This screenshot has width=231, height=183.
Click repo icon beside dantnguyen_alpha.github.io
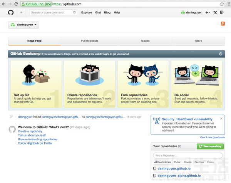tap(154, 176)
